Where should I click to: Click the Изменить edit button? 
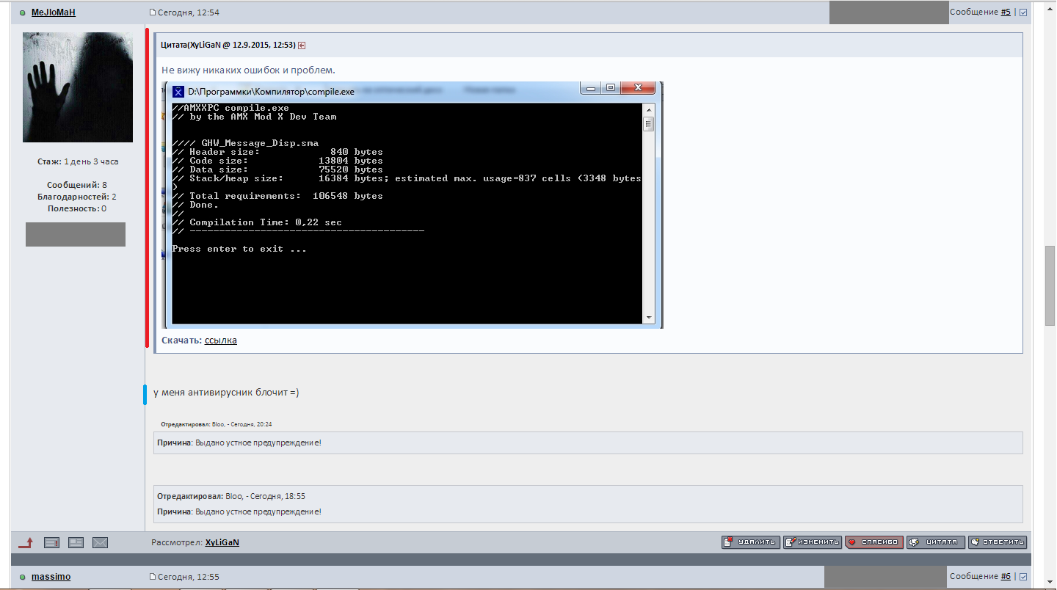click(813, 542)
